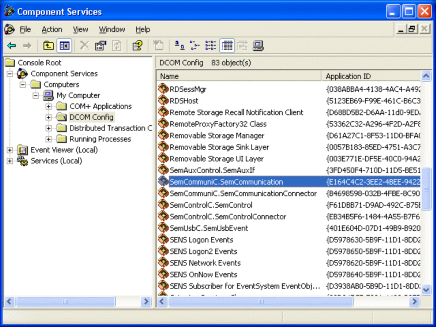Open the Window menu
Screen dimensions: 436x327
[112, 29]
